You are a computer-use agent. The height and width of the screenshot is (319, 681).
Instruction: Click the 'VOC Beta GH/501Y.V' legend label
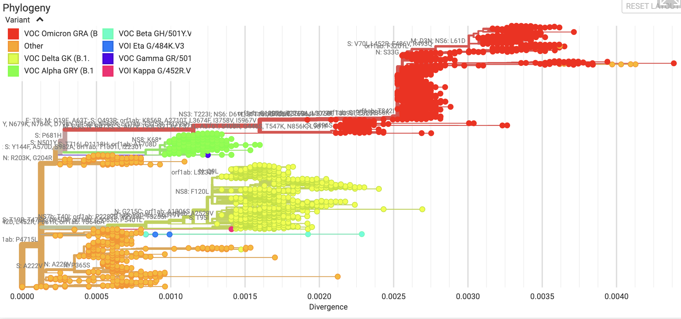coord(155,34)
